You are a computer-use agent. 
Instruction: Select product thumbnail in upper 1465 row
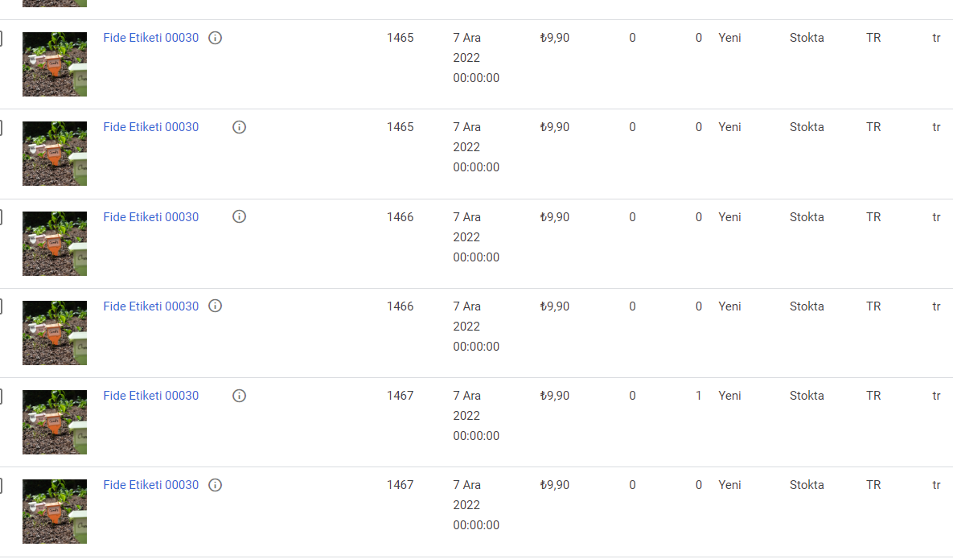coord(55,64)
